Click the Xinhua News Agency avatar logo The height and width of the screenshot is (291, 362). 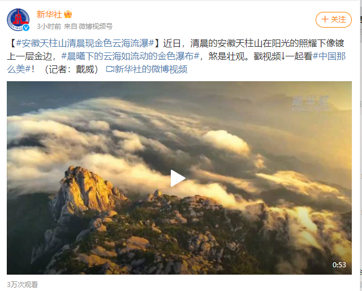(x=18, y=20)
